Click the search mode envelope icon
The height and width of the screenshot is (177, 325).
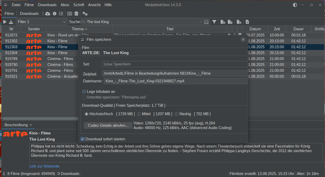tap(206, 22)
